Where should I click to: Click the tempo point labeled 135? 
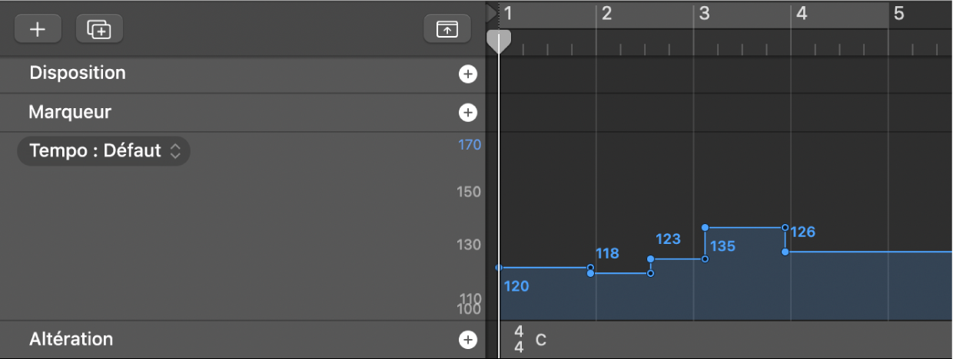coord(706,228)
